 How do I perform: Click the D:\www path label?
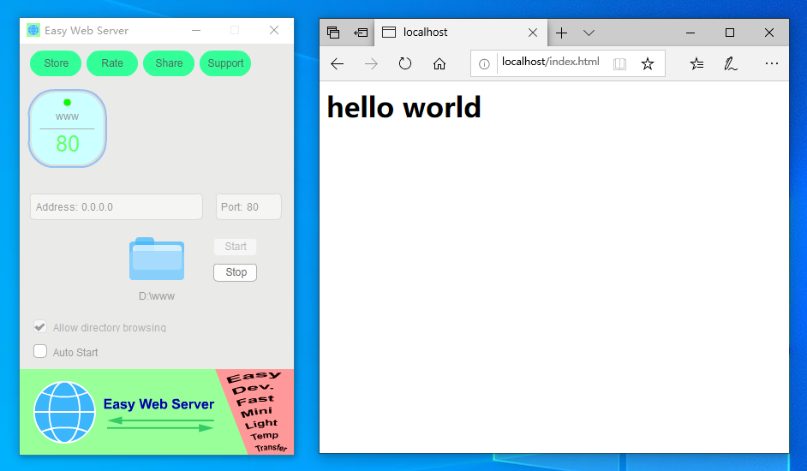click(157, 296)
